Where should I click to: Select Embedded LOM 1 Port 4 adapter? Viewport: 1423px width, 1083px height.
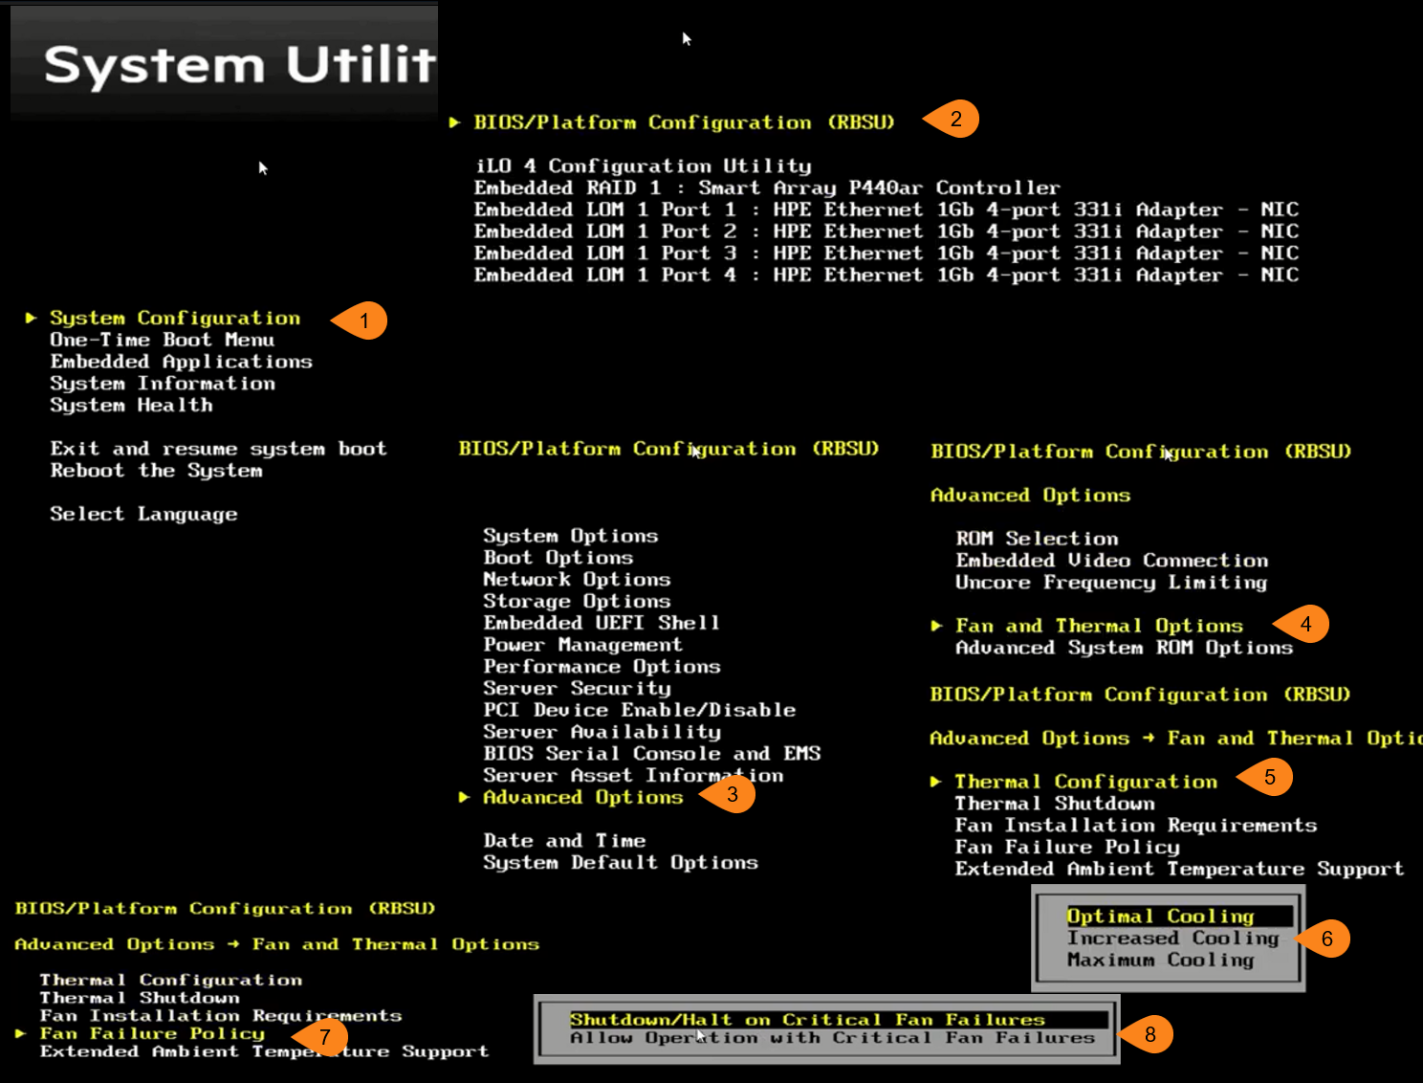[886, 276]
